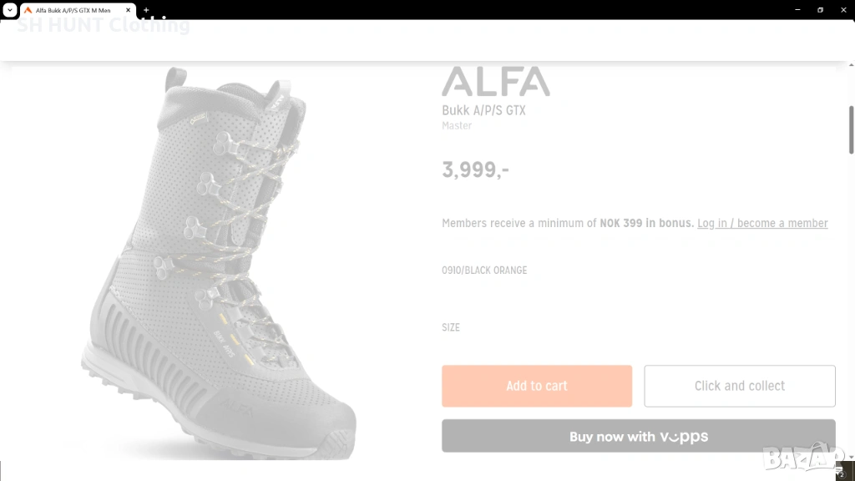The image size is (855, 481).
Task: Open the browser tab search dropdown arrow
Action: tap(9, 10)
